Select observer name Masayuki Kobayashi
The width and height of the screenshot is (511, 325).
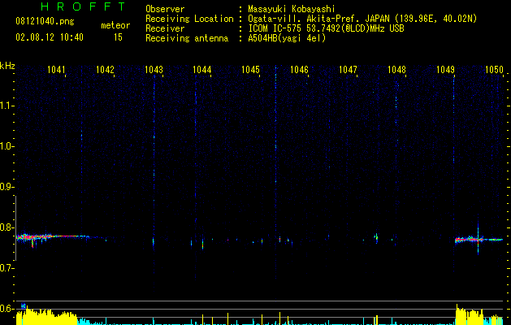coord(292,9)
